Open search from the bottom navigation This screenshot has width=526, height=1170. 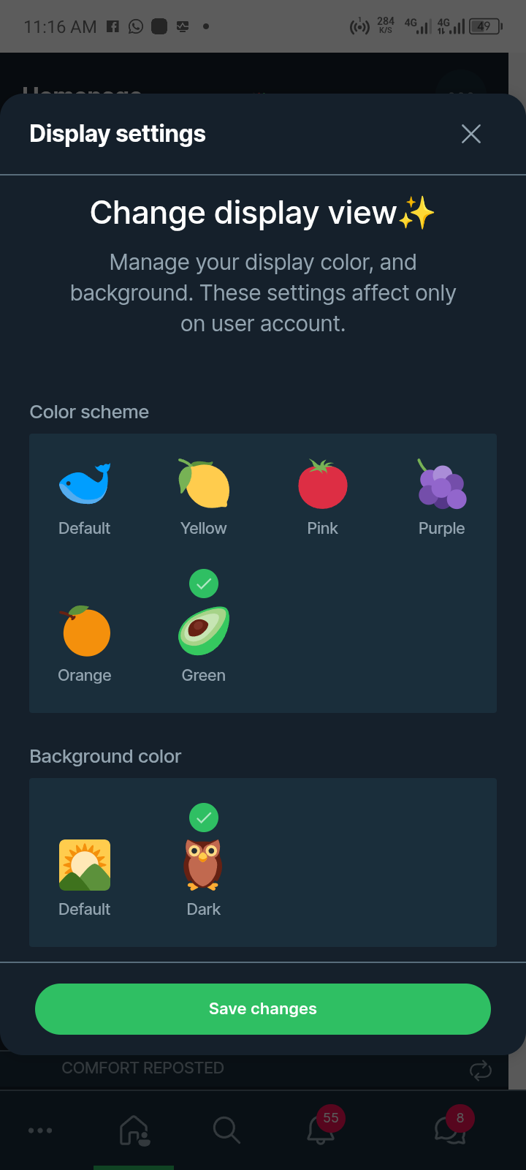[x=226, y=1130]
